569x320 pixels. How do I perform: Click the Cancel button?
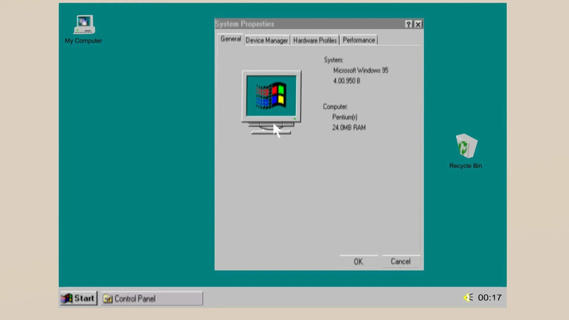coord(401,262)
